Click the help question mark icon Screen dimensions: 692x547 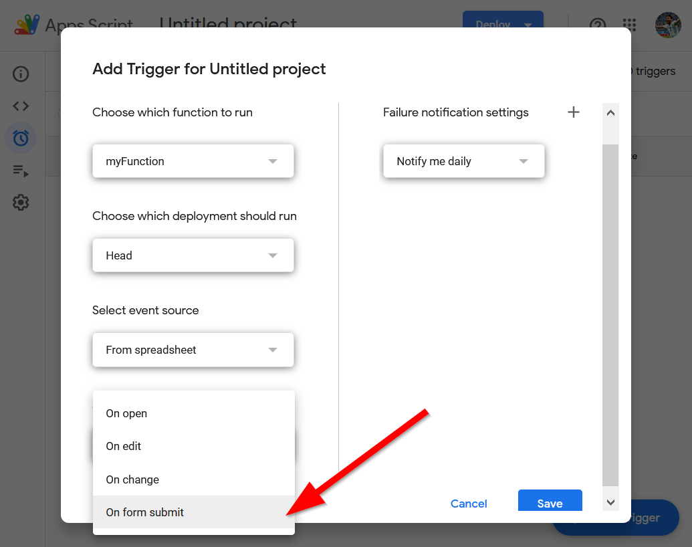click(597, 25)
